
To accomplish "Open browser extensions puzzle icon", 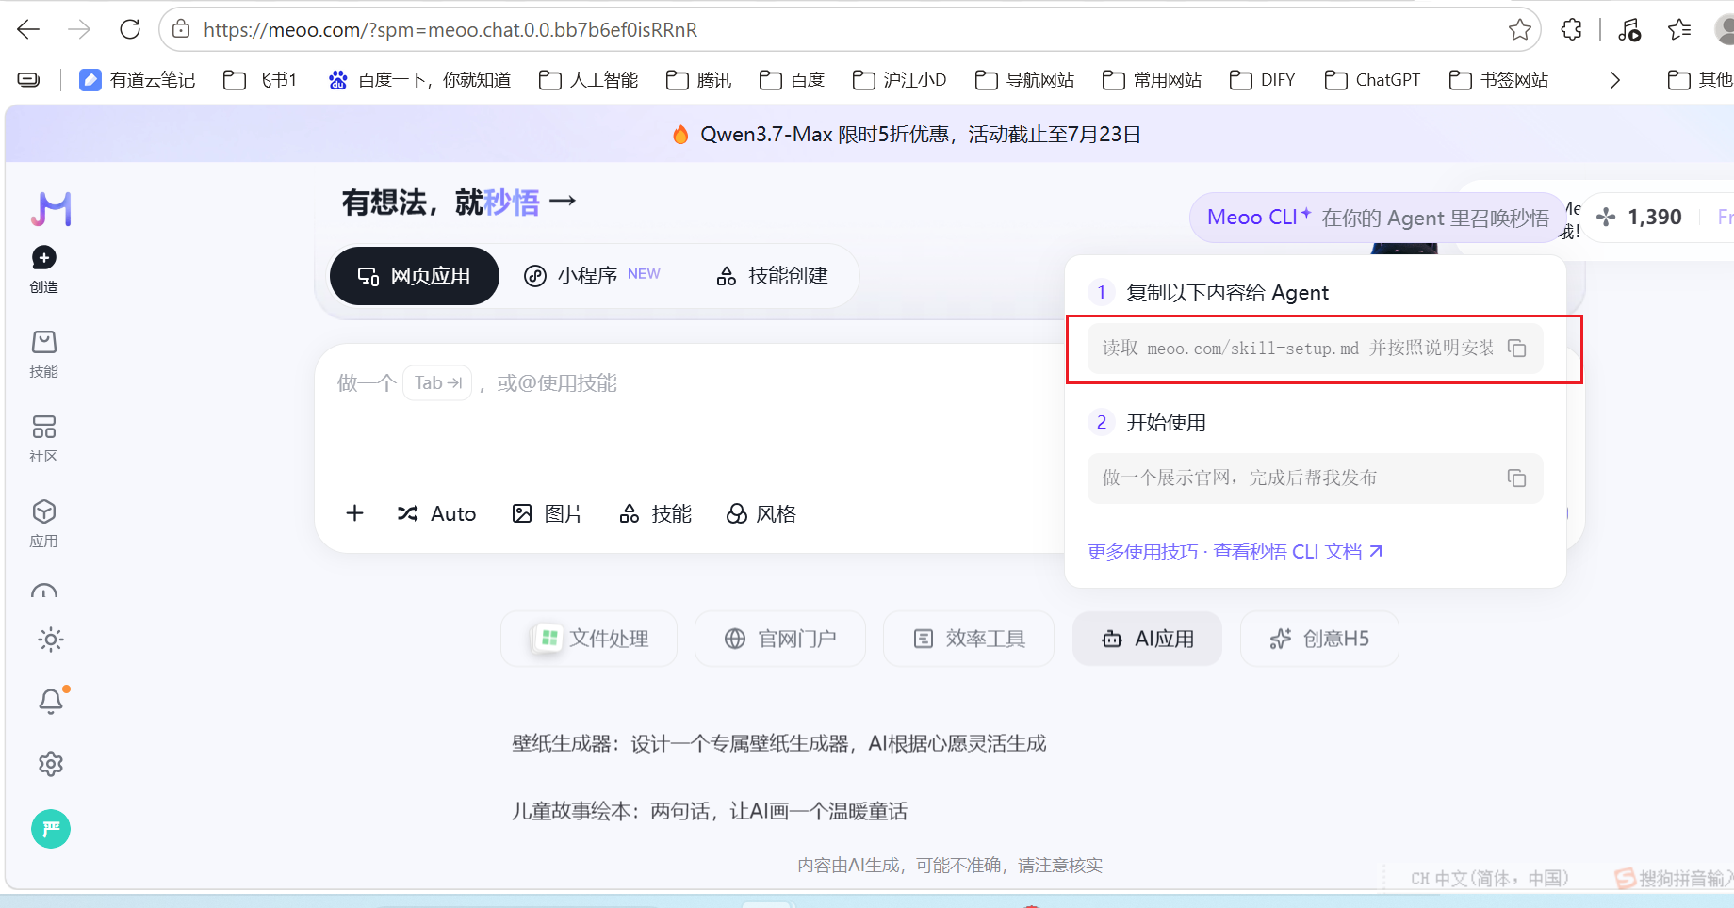I will coord(1571,29).
